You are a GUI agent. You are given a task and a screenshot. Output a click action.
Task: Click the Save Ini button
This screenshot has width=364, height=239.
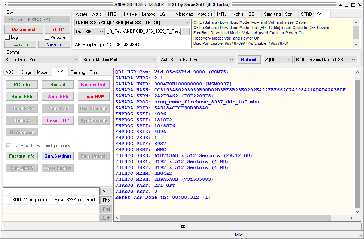click(54, 44)
